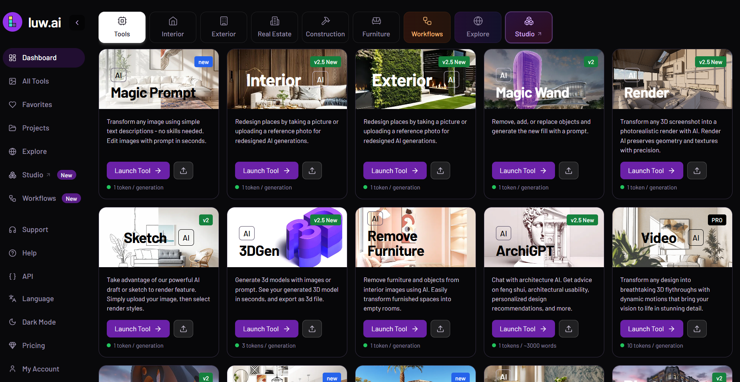Launch the Interior tool

(267, 171)
